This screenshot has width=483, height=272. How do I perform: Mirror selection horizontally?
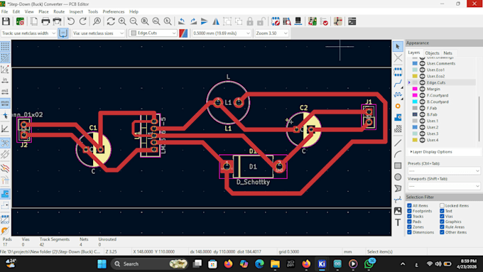(216, 21)
